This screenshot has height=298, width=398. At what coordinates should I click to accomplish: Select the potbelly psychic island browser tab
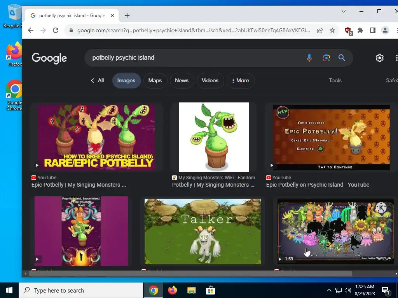[72, 16]
